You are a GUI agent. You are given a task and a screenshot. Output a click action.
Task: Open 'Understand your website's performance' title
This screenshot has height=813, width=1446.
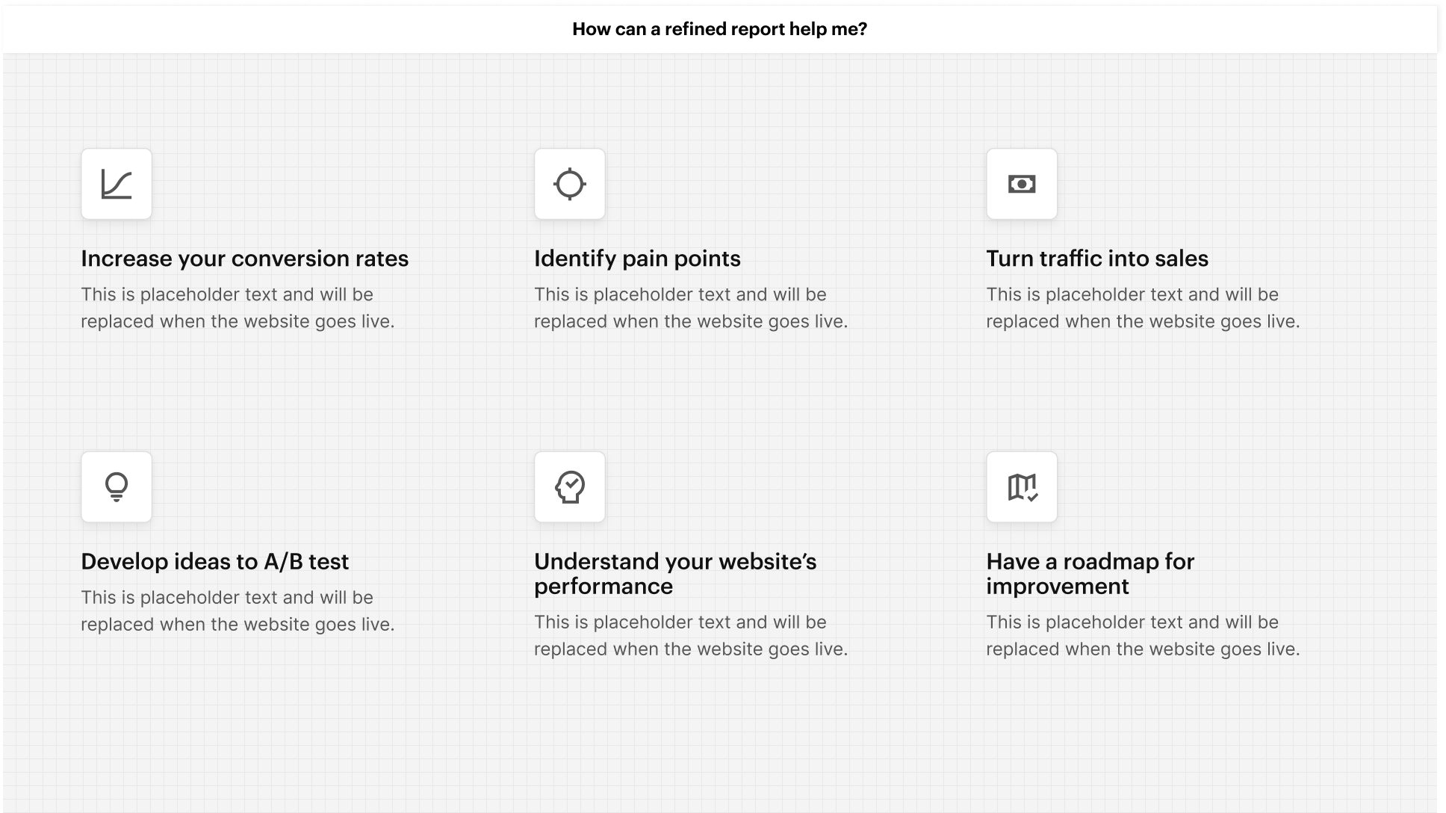pos(675,574)
